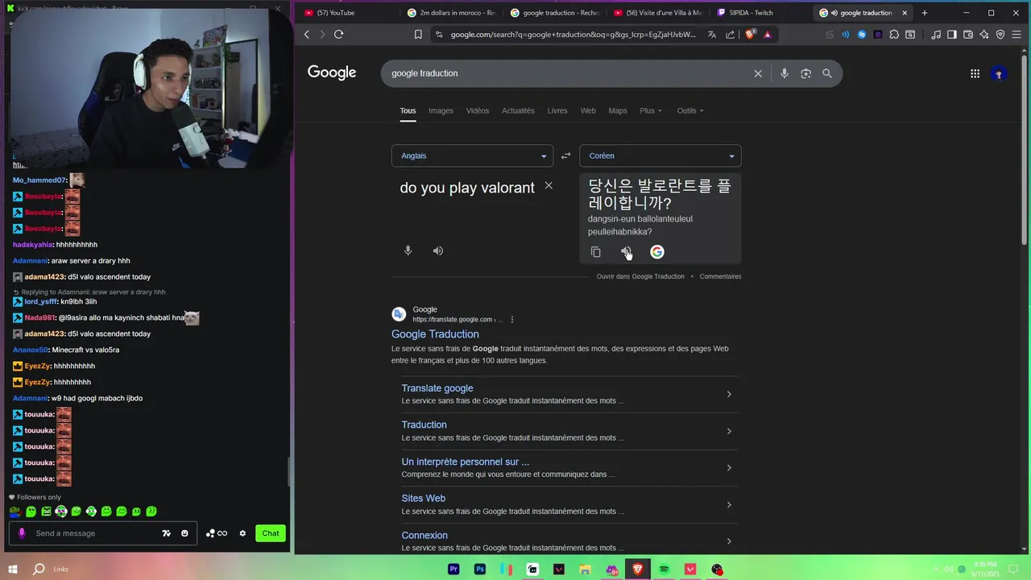Go back to previous page
This screenshot has height=580, width=1031.
307,35
